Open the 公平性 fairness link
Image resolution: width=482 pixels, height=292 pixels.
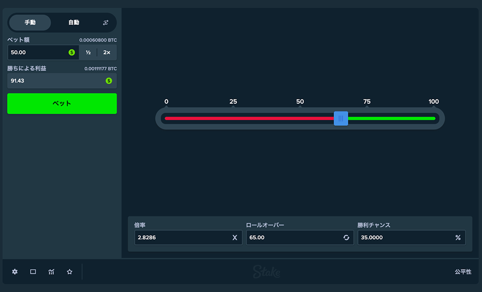tap(463, 272)
